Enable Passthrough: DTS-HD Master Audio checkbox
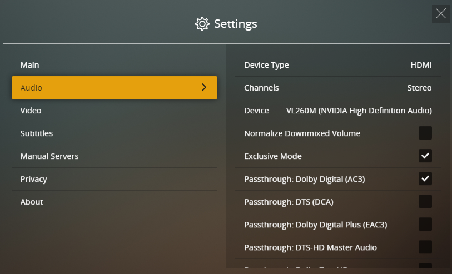The height and width of the screenshot is (274, 452). (x=425, y=247)
